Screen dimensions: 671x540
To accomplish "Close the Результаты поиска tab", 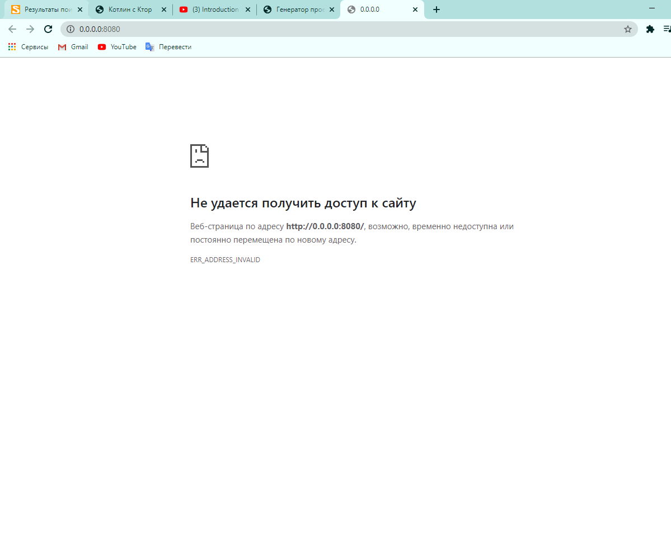I will click(x=80, y=10).
